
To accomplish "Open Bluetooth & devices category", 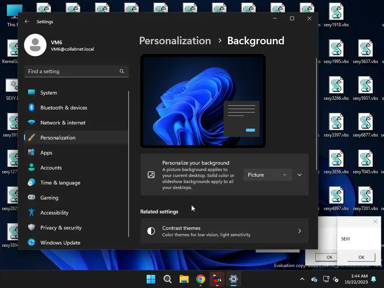I will click(76, 108).
